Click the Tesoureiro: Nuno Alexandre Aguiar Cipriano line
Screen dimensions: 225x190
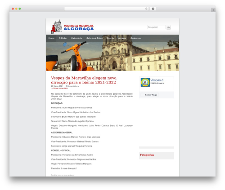(72, 121)
